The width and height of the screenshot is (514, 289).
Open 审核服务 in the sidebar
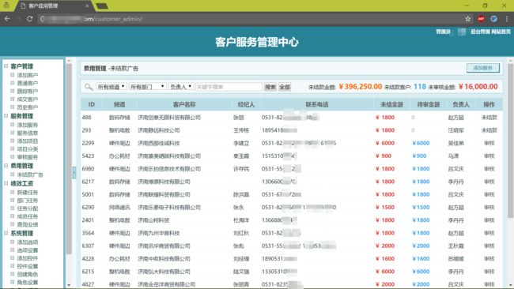pos(28,157)
